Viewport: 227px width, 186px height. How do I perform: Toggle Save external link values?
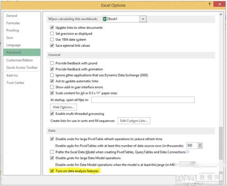pos(52,45)
